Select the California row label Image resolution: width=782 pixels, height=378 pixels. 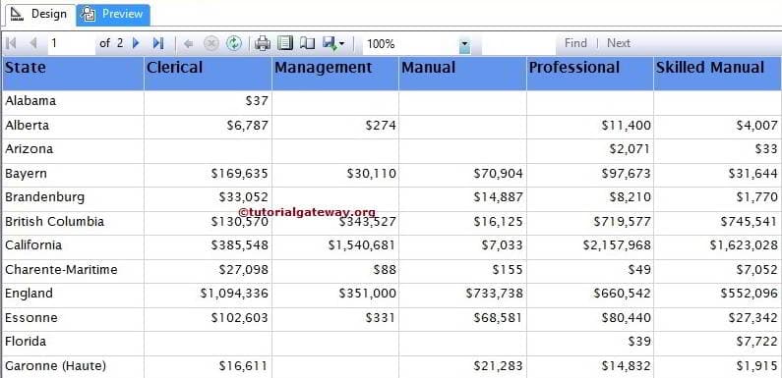33,245
